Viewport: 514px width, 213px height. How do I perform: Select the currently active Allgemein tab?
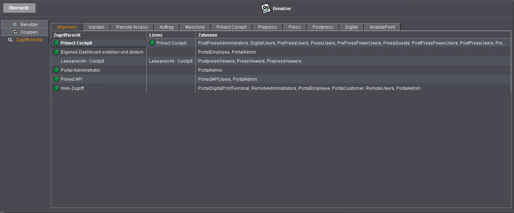tap(67, 26)
